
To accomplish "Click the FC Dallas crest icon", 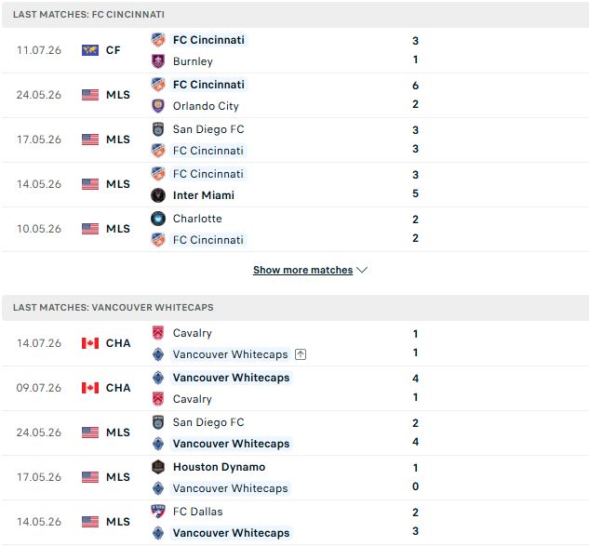I will [158, 512].
